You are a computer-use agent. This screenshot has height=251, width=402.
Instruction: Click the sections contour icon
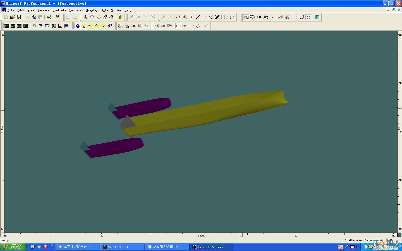157,26
